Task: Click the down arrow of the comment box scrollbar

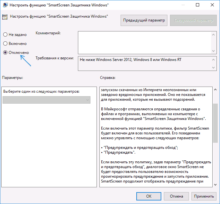Action: pyautogui.click(x=213, y=51)
